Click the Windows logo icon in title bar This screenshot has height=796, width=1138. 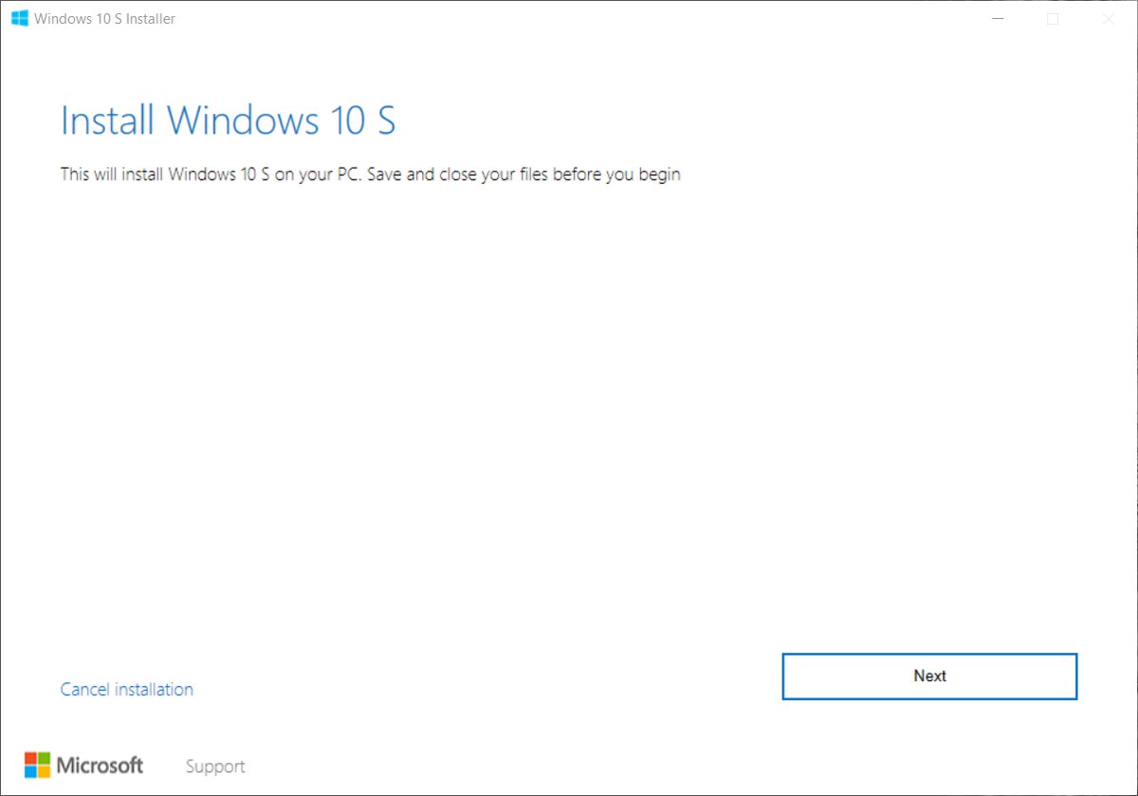pos(20,18)
